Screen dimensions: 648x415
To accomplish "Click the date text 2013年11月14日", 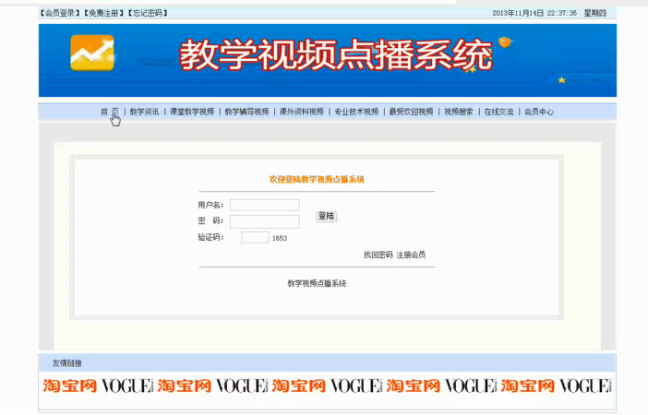I will (518, 13).
